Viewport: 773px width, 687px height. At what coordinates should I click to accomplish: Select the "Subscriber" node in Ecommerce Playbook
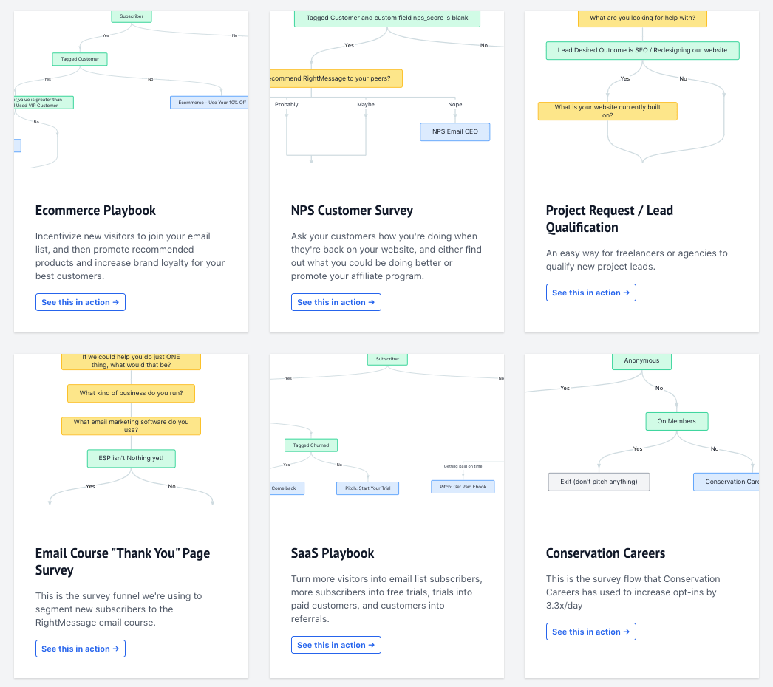pos(131,15)
